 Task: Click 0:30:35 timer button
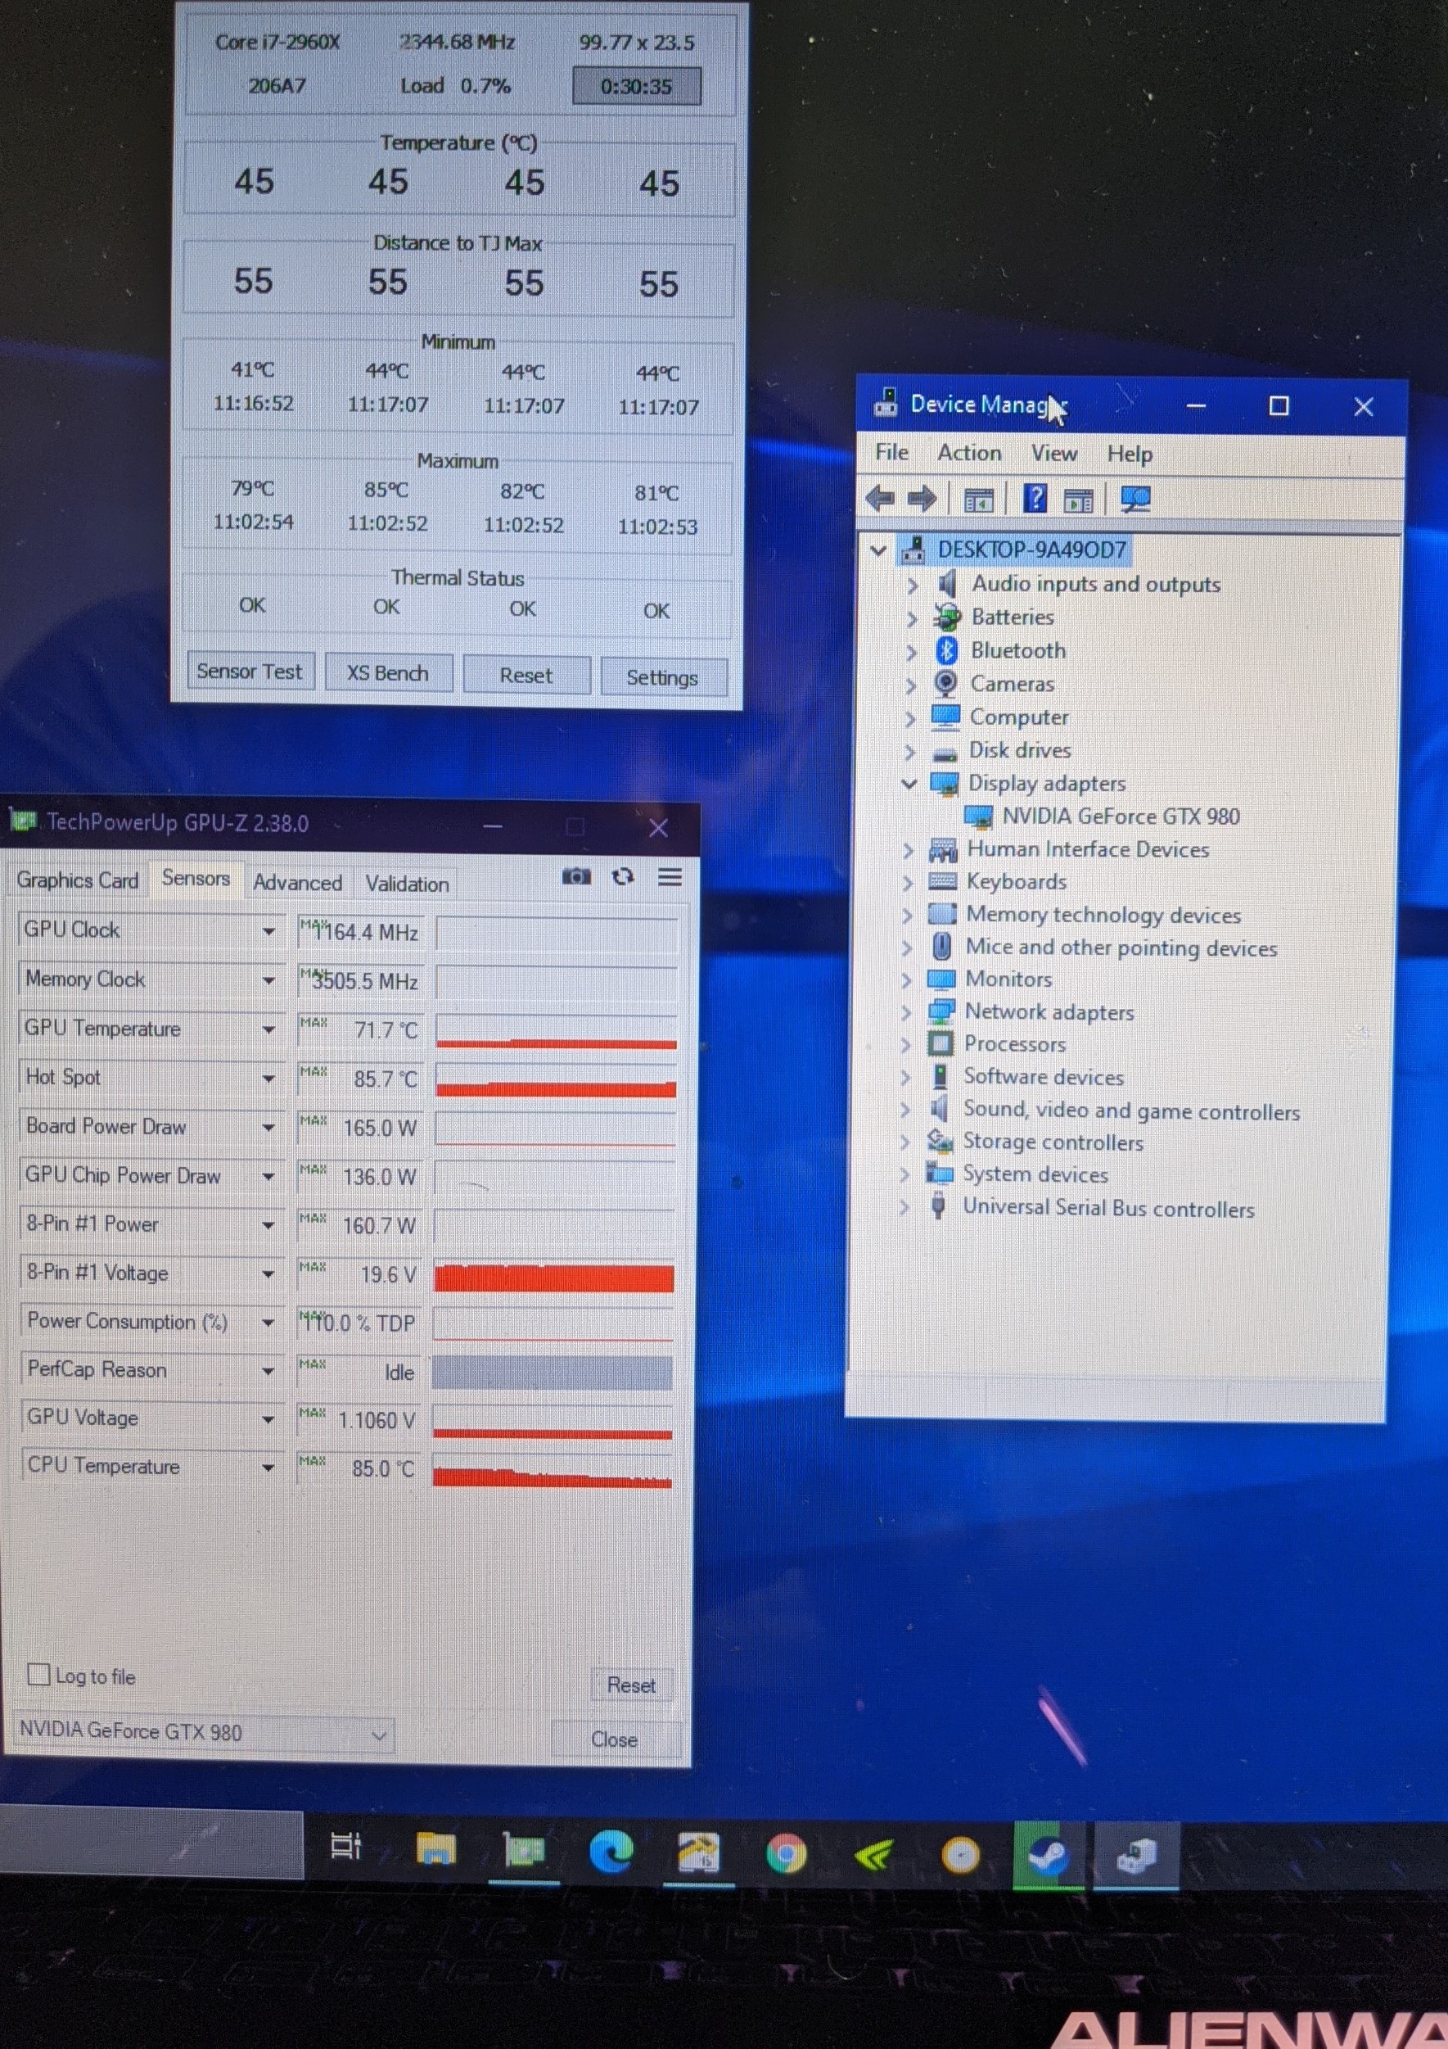coord(636,86)
